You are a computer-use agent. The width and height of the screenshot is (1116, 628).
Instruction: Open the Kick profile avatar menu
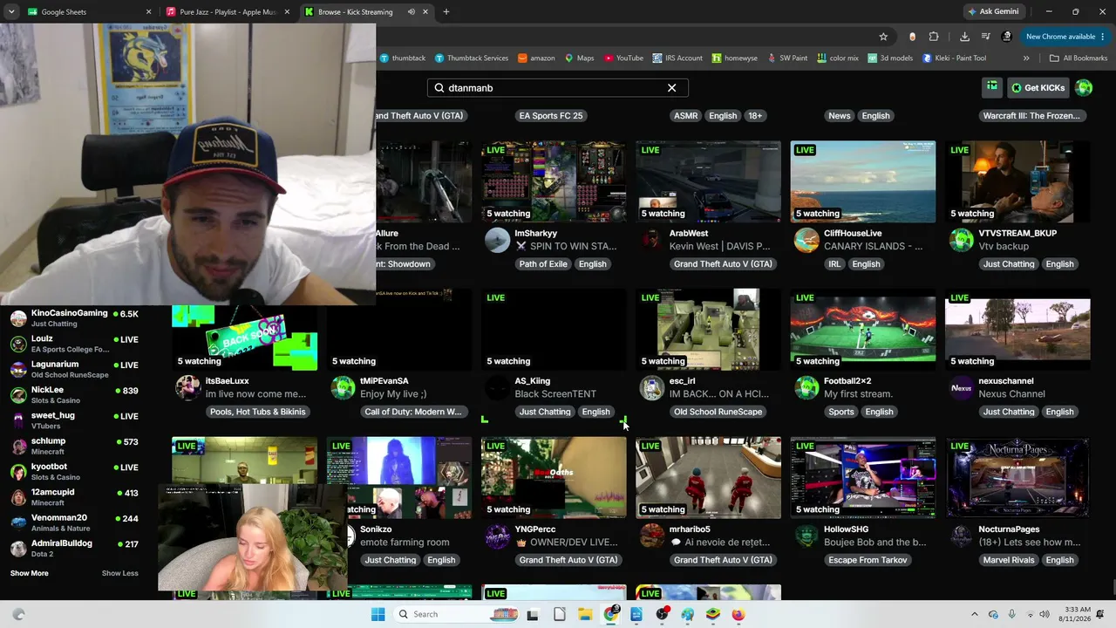click(1084, 88)
